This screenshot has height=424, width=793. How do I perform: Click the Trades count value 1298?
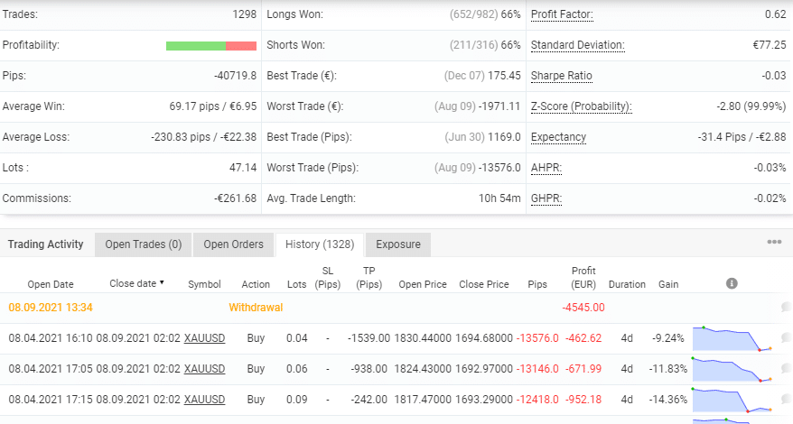coord(244,14)
